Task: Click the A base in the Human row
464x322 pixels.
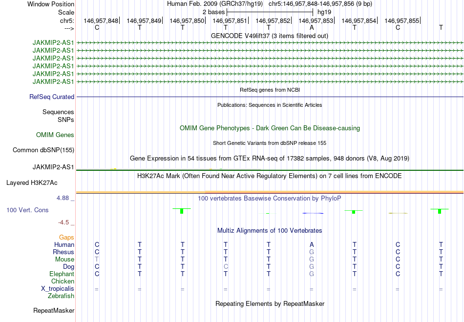Action: click(x=312, y=245)
